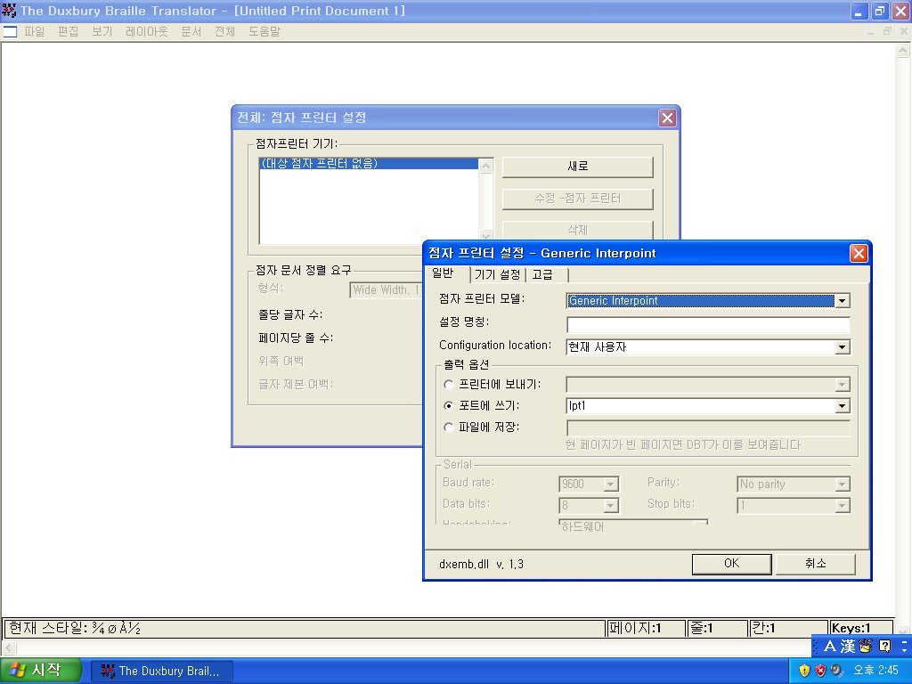This screenshot has height=684, width=912.
Task: Open the 전체 menu
Action: pos(224,31)
